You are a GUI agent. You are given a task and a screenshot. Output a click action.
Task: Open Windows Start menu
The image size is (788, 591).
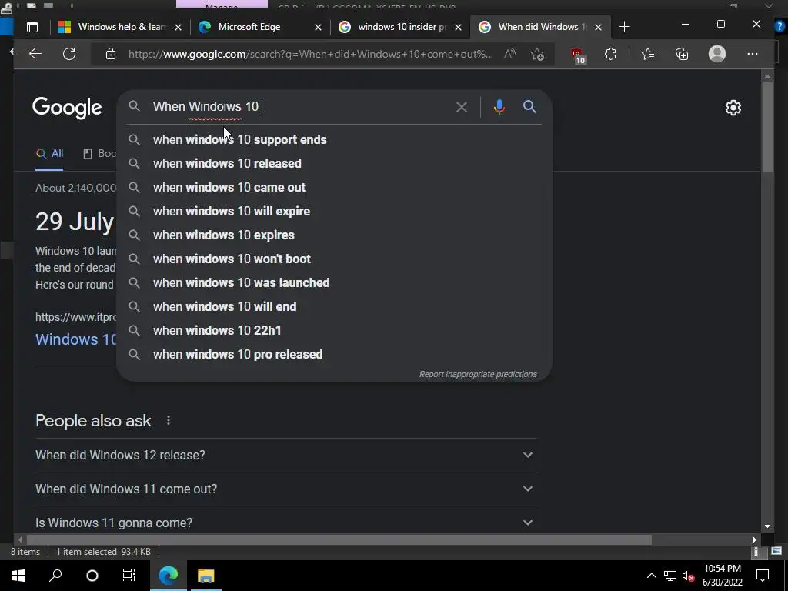pyautogui.click(x=18, y=576)
